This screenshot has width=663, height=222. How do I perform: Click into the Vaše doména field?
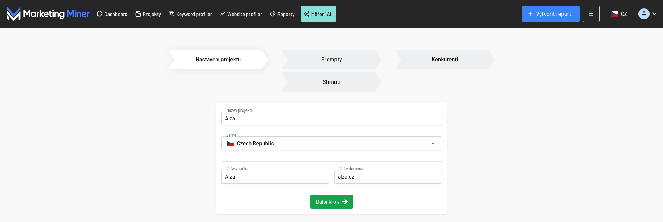click(388, 177)
